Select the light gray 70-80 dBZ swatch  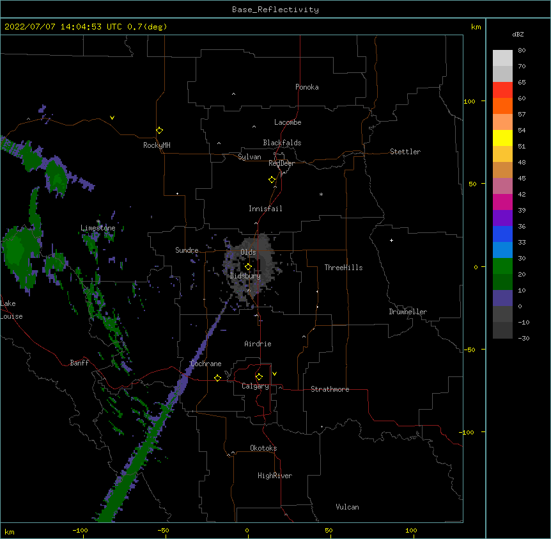click(x=502, y=58)
